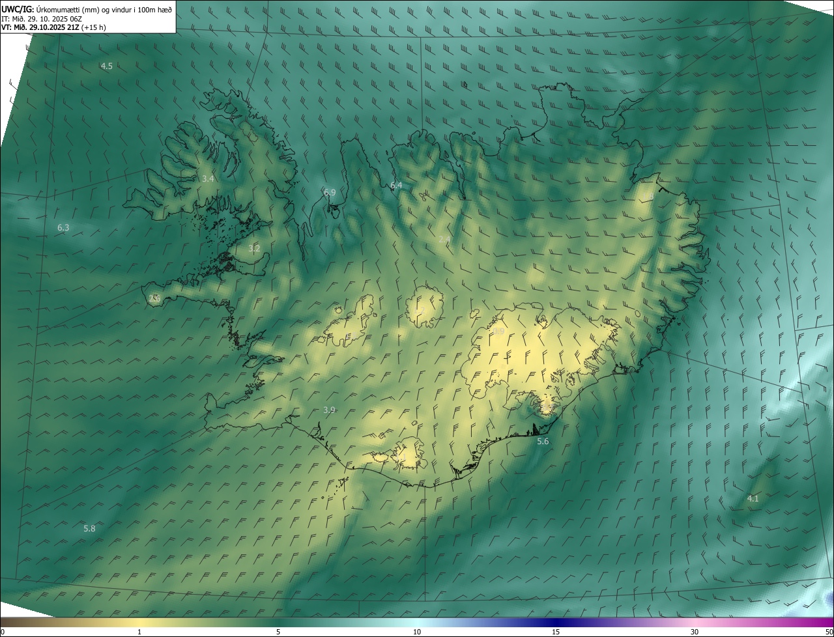This screenshot has height=637, width=834.
Task: Click the 0 tick on the color scale
Action: tap(2, 632)
